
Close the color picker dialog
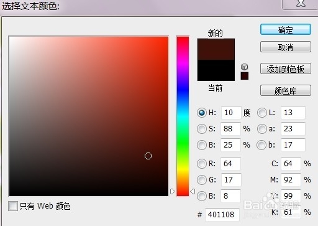click(300, 4)
